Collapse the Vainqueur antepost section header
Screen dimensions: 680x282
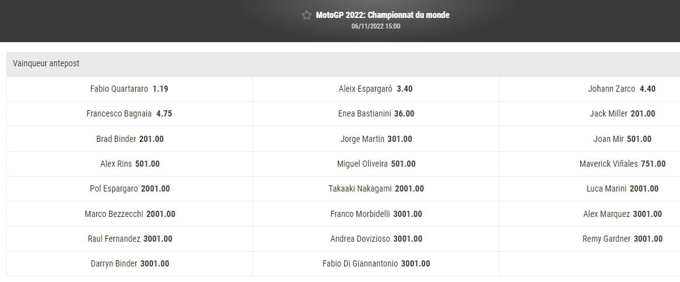340,64
